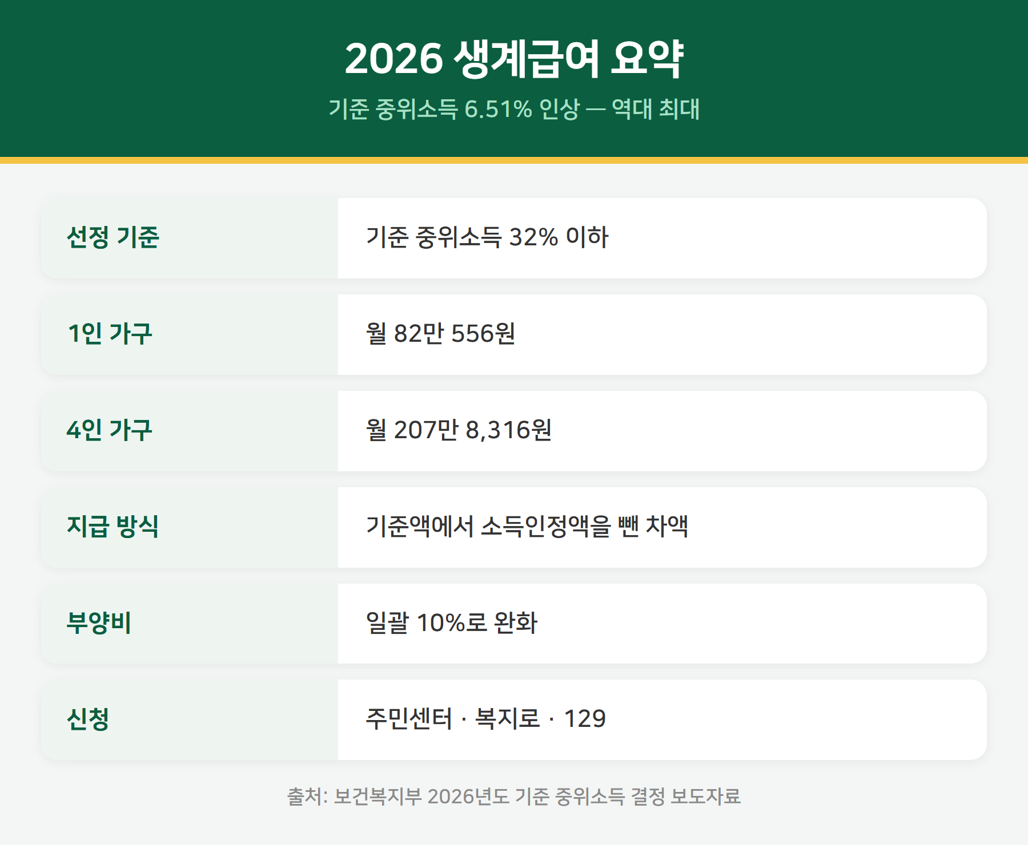Select the 신청 row label
The image size is (1028, 845).
tap(88, 719)
